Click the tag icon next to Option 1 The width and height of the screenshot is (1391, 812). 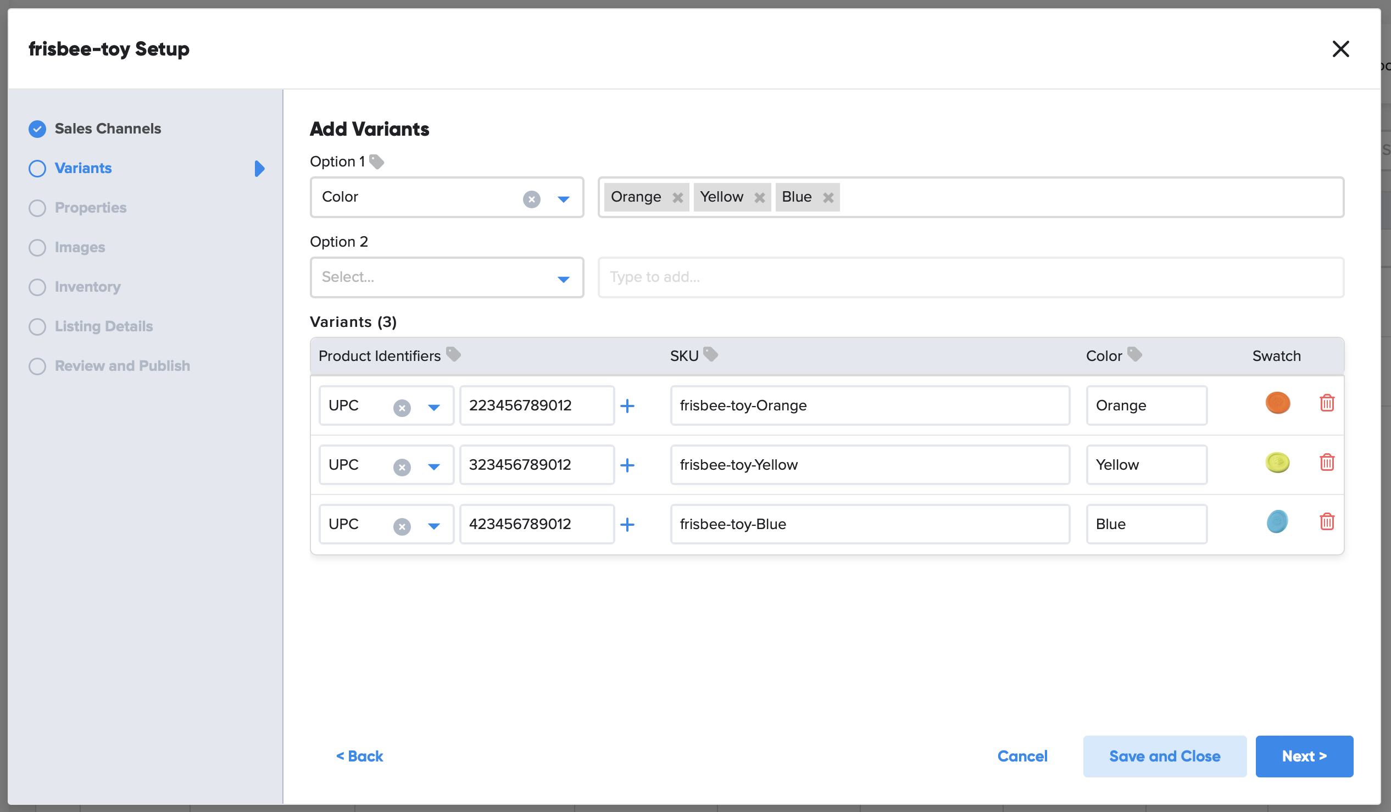pos(376,162)
